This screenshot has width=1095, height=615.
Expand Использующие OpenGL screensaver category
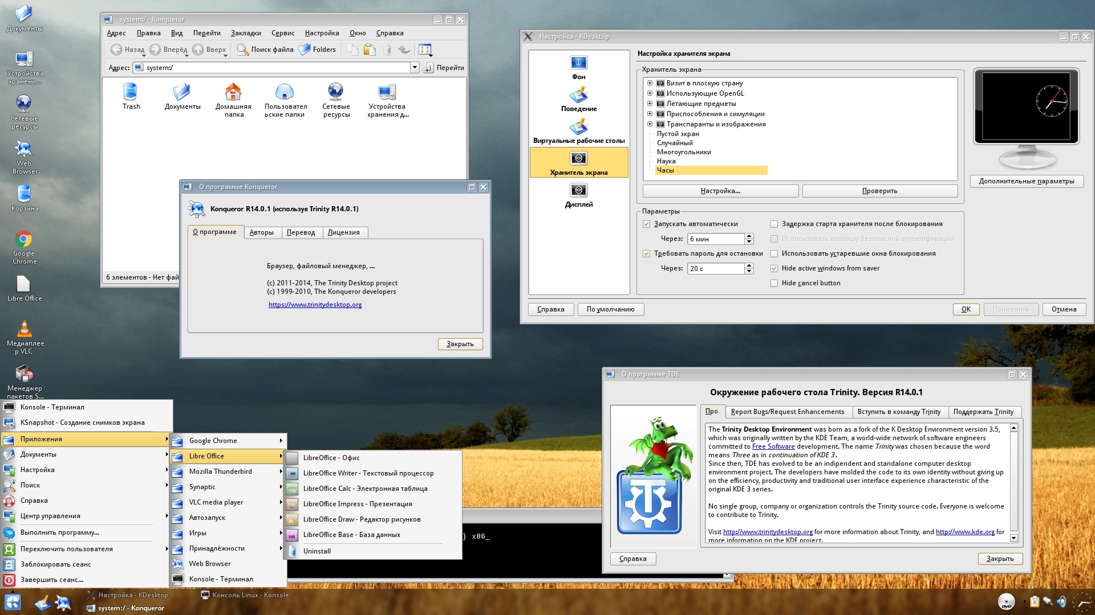(650, 93)
